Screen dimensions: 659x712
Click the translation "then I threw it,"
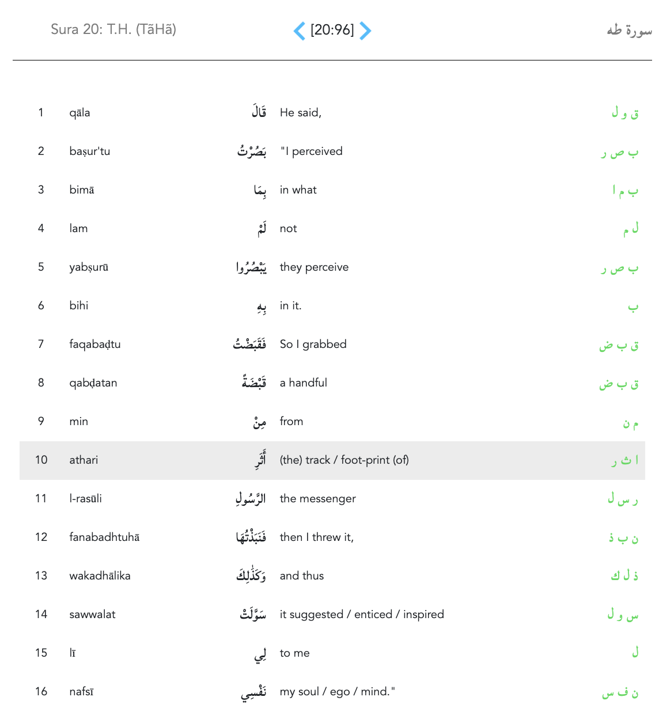click(x=316, y=537)
